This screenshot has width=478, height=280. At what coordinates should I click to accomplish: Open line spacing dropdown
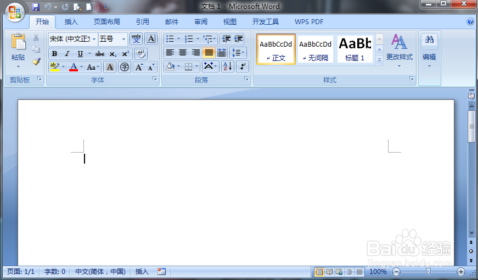click(238, 53)
